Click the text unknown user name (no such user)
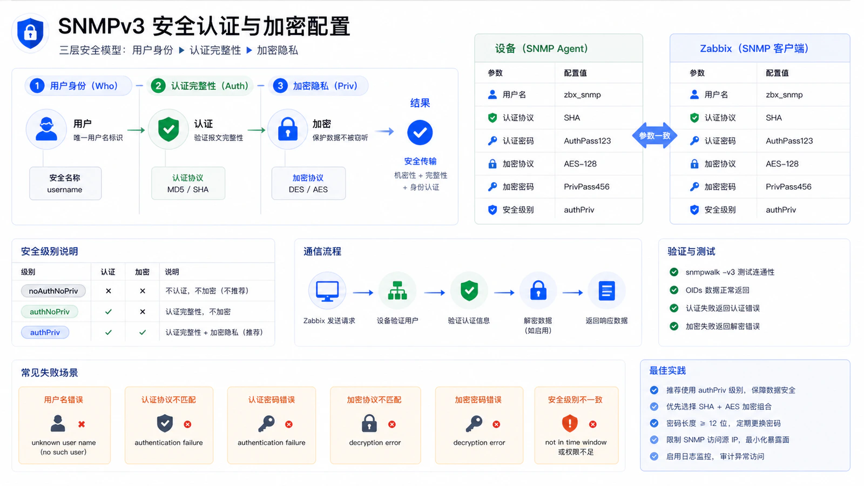 pyautogui.click(x=64, y=447)
